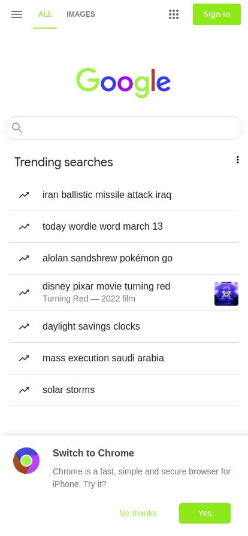248x536 pixels.
Task: Select the All tab
Action: tap(45, 14)
